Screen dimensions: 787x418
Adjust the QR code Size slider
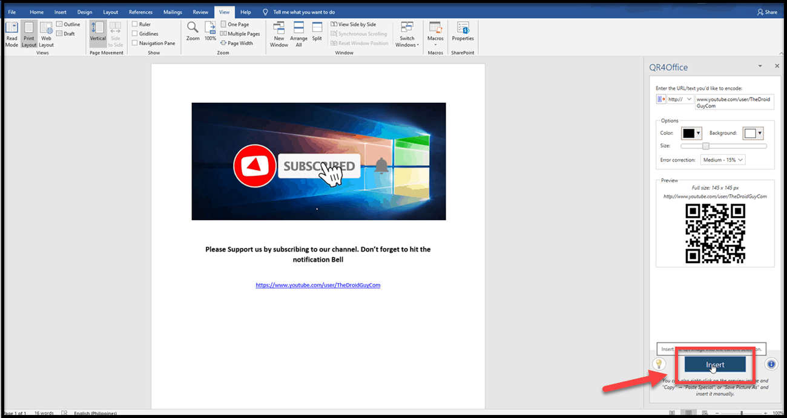click(705, 145)
